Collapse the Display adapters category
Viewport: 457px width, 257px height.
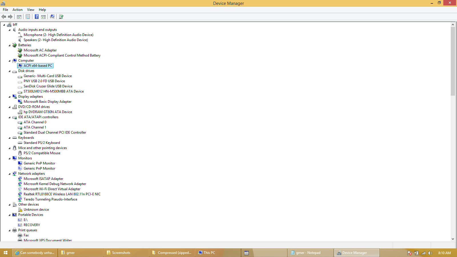tap(9, 97)
